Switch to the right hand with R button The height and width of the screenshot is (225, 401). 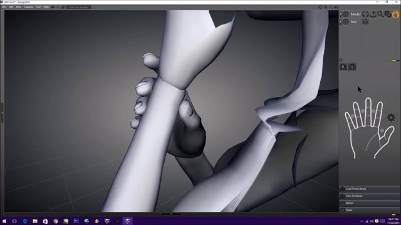(343, 67)
